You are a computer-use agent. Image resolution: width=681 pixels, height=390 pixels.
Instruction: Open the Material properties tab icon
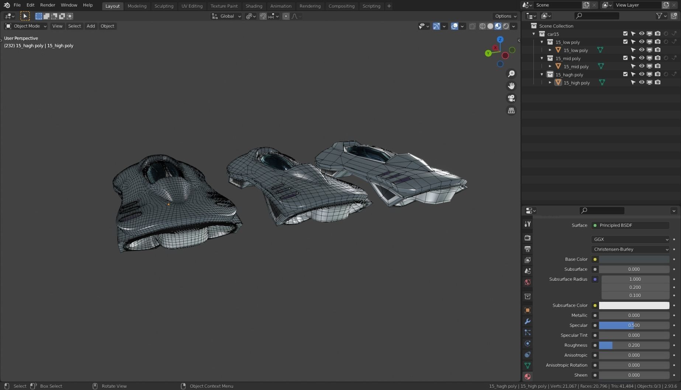tap(528, 376)
